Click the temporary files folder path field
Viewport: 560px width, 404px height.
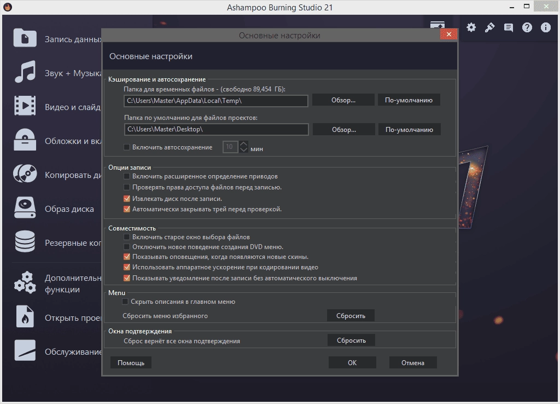point(215,101)
